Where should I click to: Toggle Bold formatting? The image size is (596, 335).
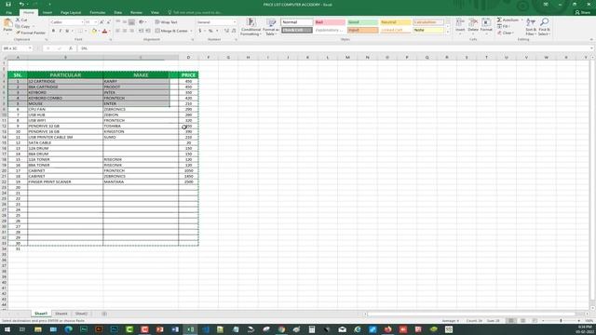(53, 31)
